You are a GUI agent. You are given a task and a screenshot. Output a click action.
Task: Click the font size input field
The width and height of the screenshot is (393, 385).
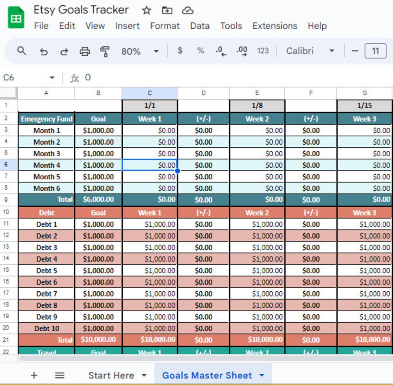375,51
